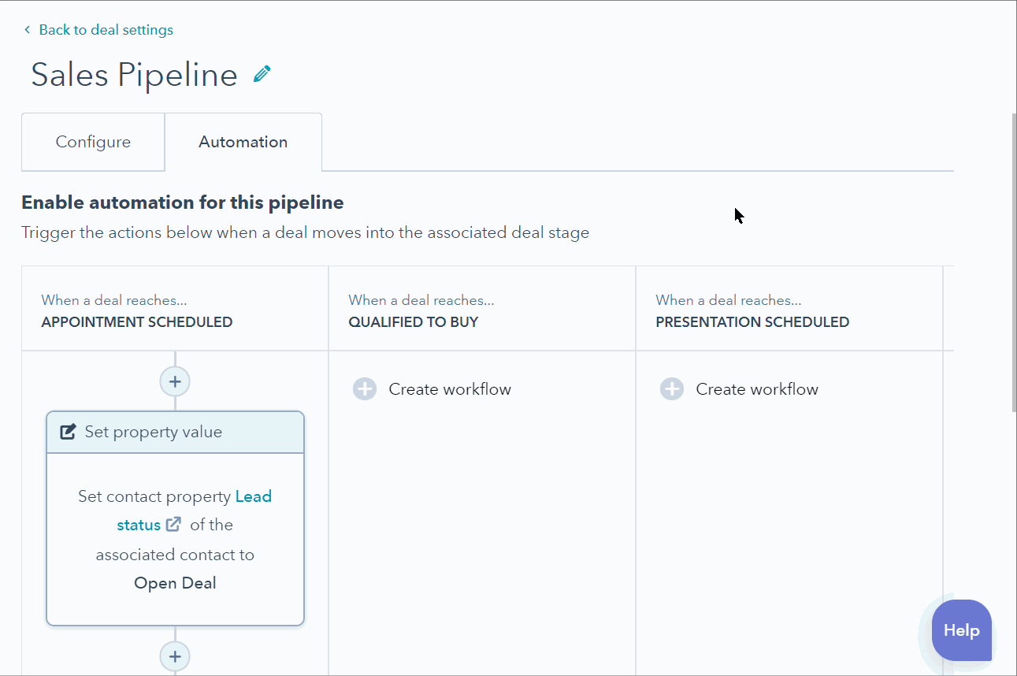Screen dimensions: 1017x676
Task: Click Create workflow text under Presentation Scheduled
Action: (x=757, y=389)
